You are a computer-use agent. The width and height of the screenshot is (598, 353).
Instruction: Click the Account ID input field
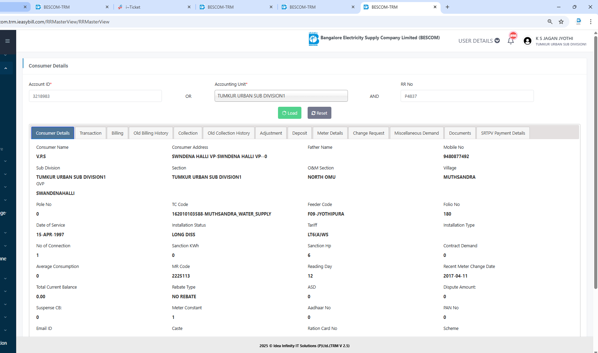pyautogui.click(x=95, y=96)
